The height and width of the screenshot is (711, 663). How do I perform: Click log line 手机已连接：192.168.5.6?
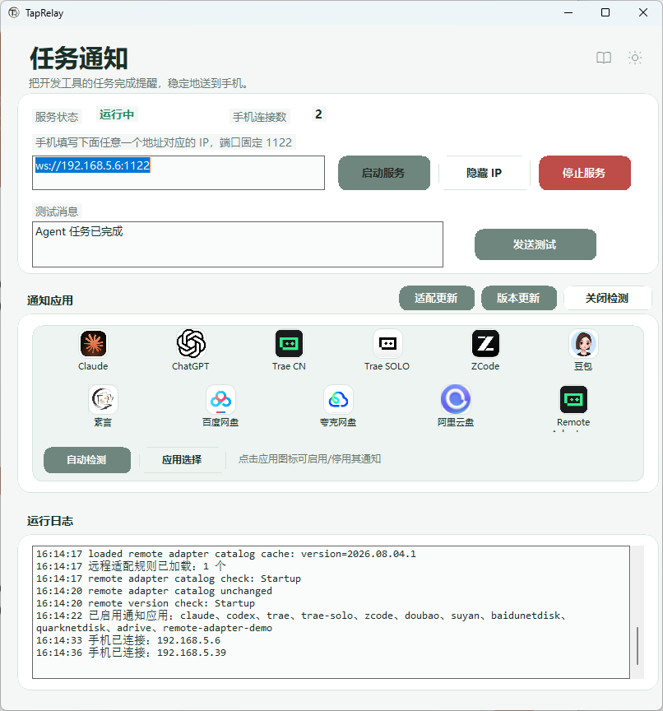click(x=128, y=640)
